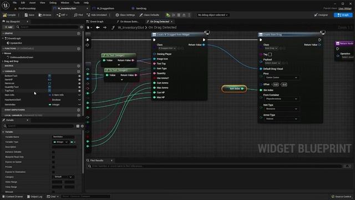The height and width of the screenshot is (200, 355).
Task: Switch to the W_DraggedItem tab
Action: tap(105, 8)
